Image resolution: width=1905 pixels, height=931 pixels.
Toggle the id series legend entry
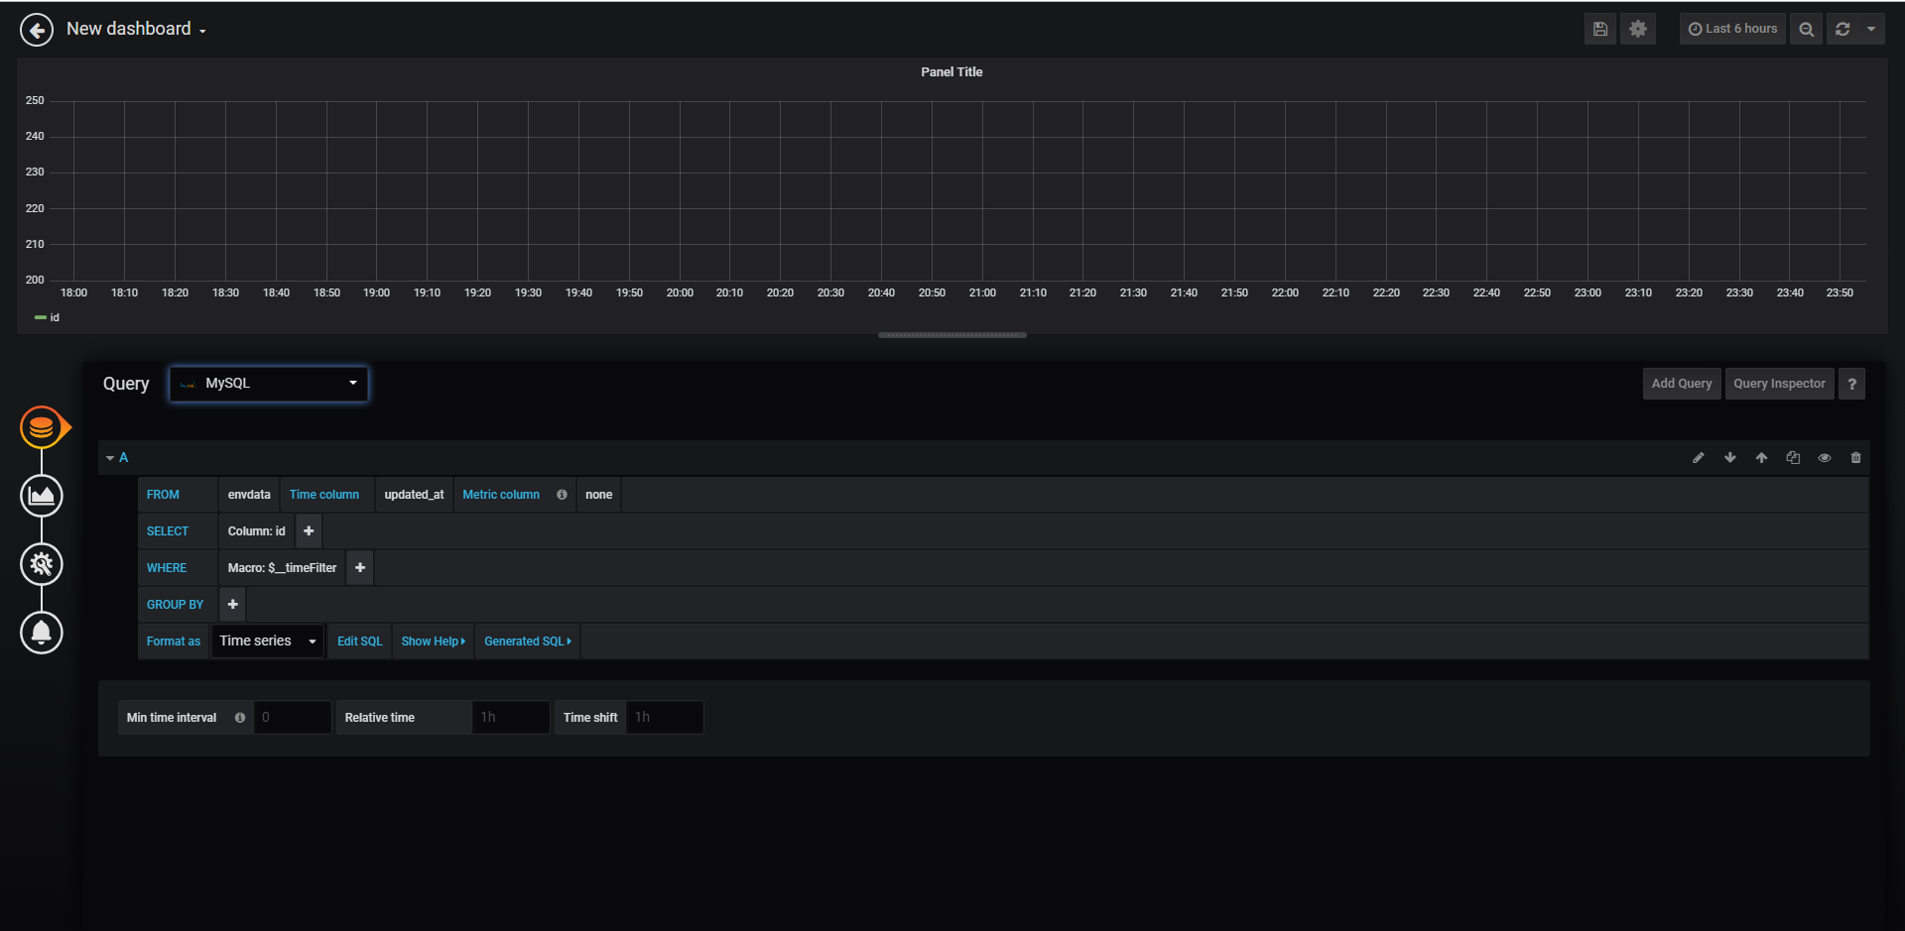(x=48, y=317)
